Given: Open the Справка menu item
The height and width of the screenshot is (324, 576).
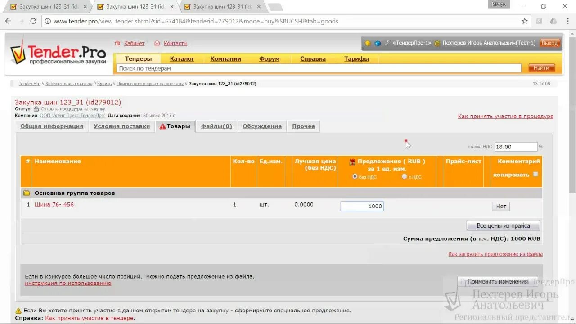Looking at the screenshot, I should tap(313, 59).
